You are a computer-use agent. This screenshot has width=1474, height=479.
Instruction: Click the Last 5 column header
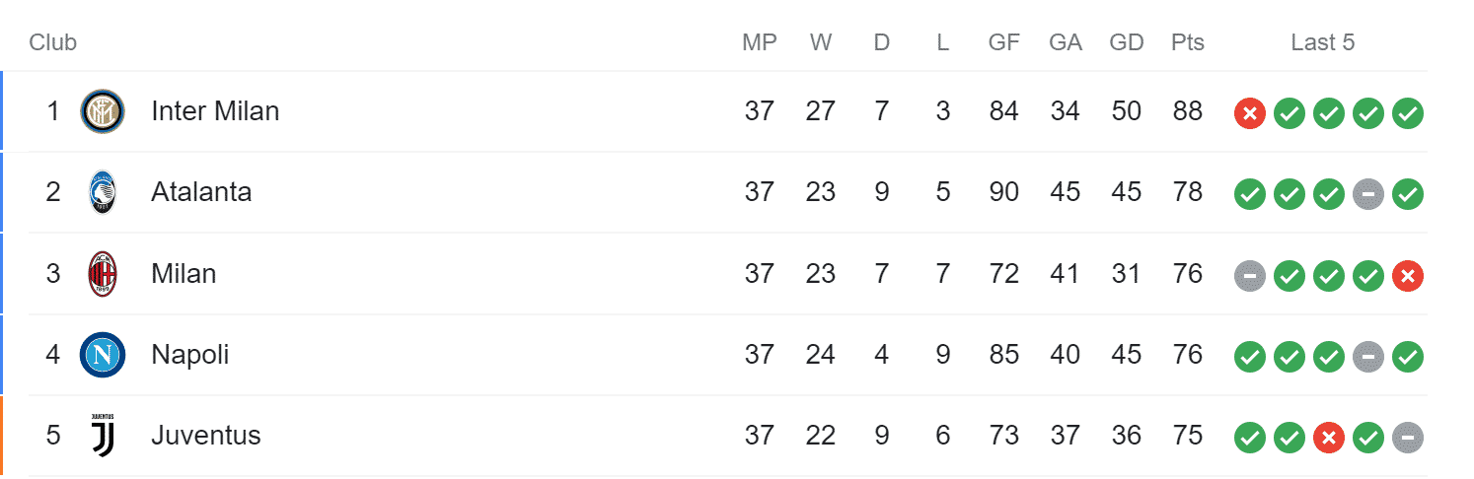pyautogui.click(x=1323, y=42)
